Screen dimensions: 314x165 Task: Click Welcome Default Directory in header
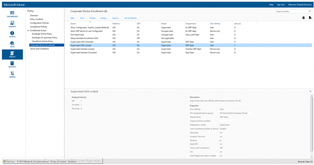tap(300, 5)
